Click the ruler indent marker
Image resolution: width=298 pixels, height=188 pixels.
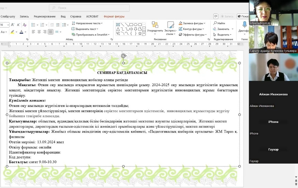tap(9, 44)
